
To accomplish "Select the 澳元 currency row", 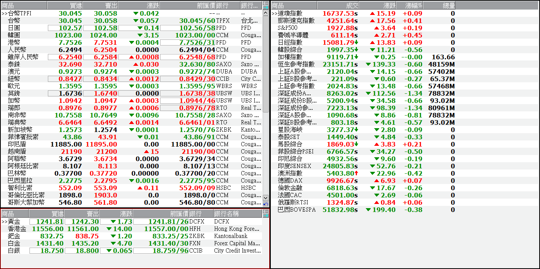I will [x=132, y=72].
